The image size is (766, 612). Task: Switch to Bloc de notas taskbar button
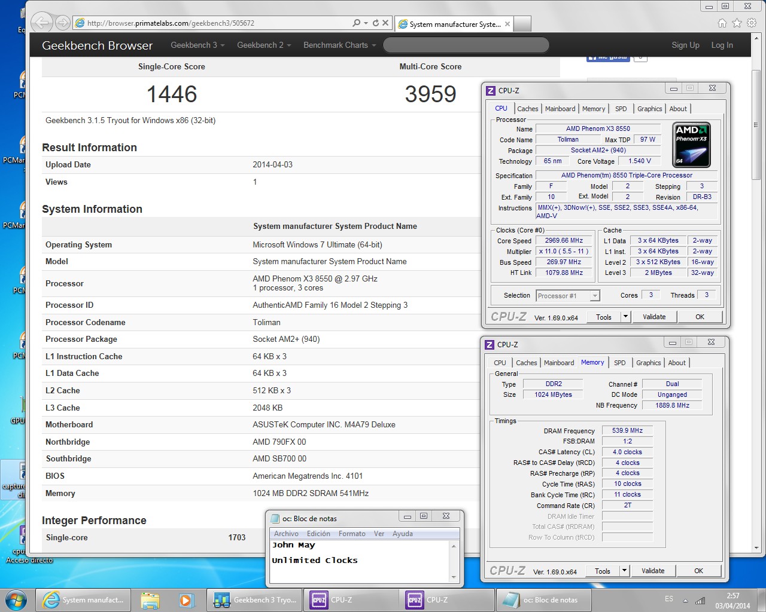coord(543,599)
